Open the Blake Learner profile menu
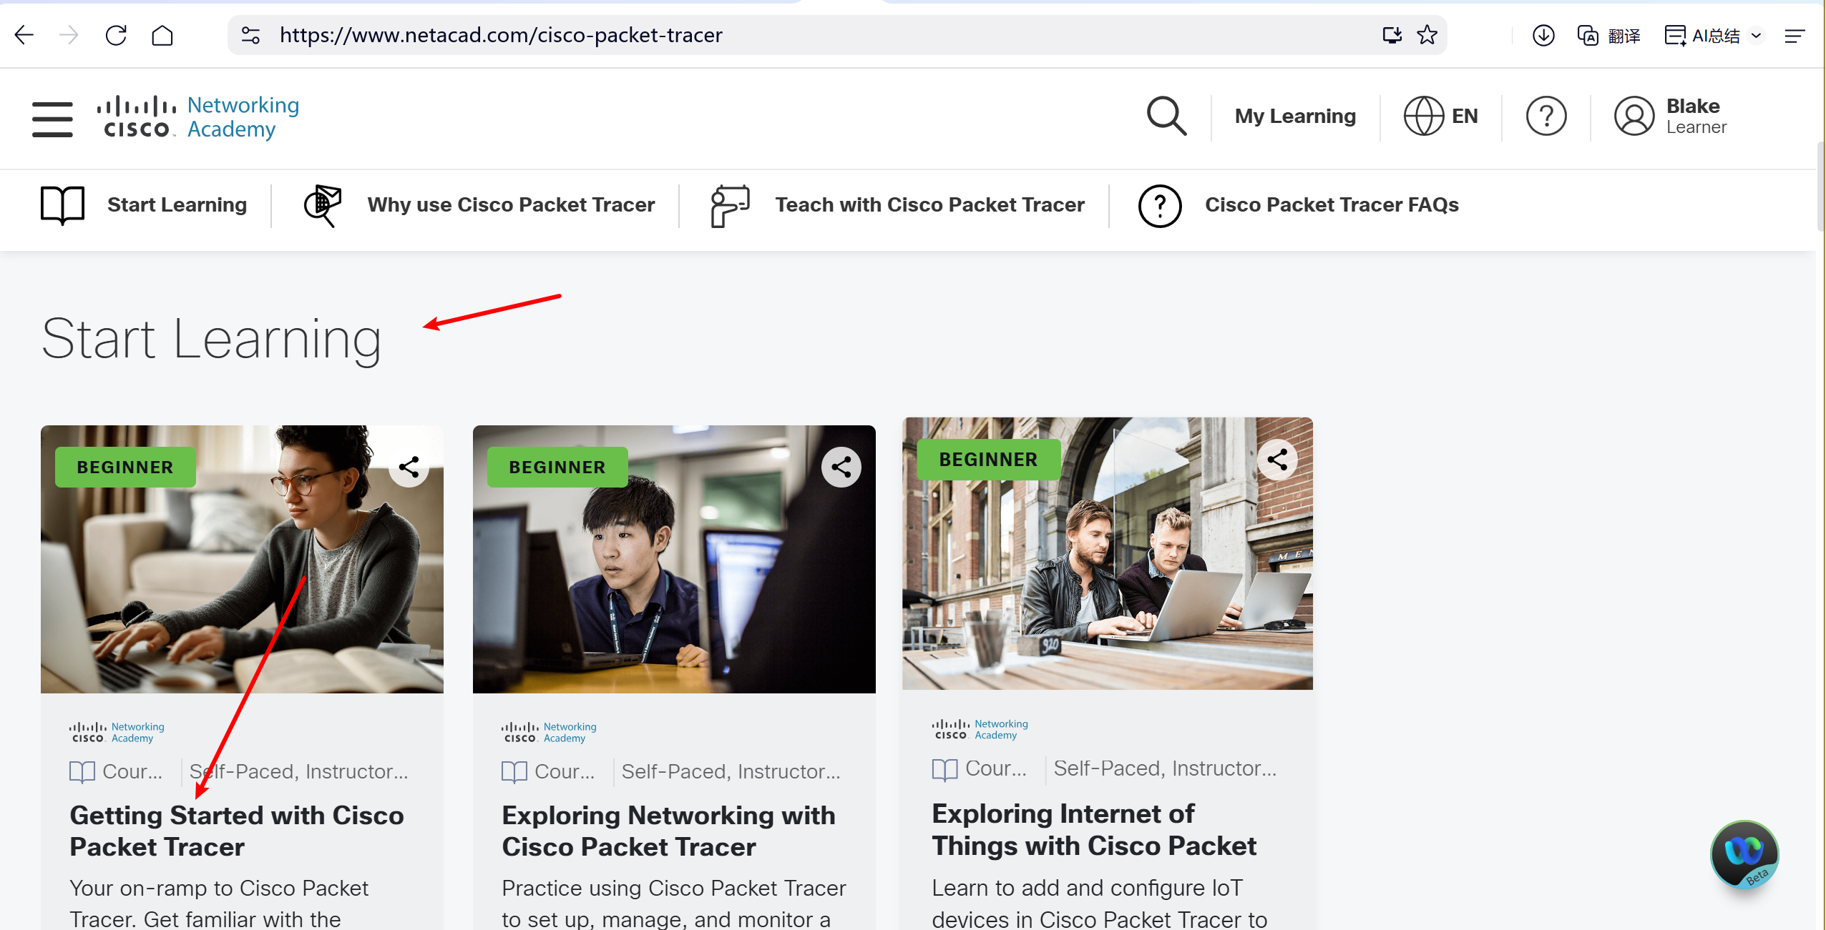1826x930 pixels. [x=1671, y=116]
